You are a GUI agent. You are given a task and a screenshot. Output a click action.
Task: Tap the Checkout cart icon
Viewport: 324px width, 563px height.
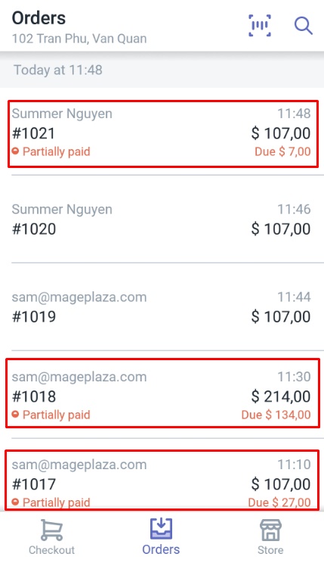tap(51, 530)
